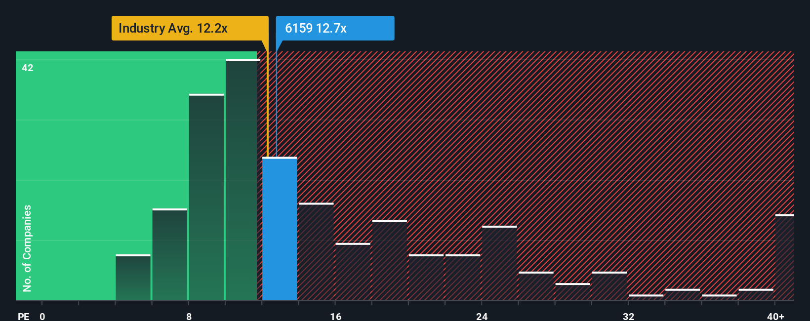
Task: Click the 40+ overflow bar at right edge
Action: [x=785, y=258]
